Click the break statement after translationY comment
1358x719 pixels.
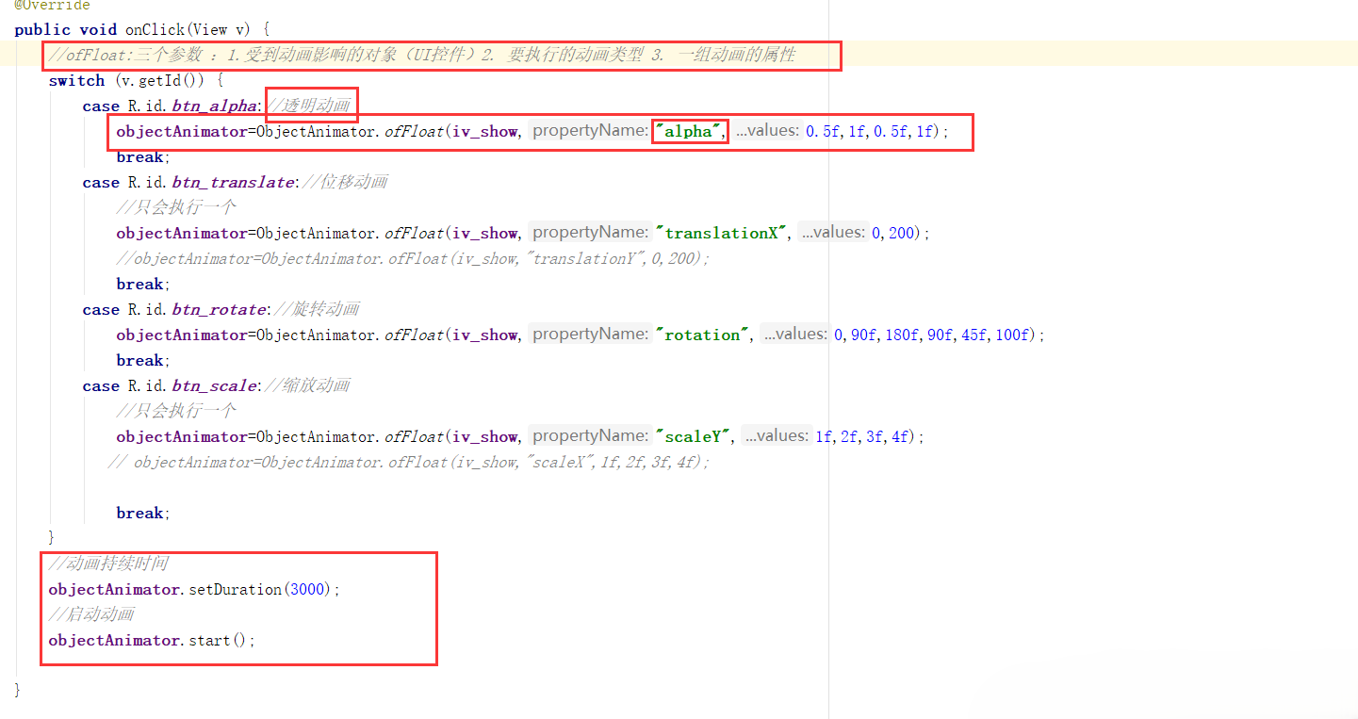point(142,284)
